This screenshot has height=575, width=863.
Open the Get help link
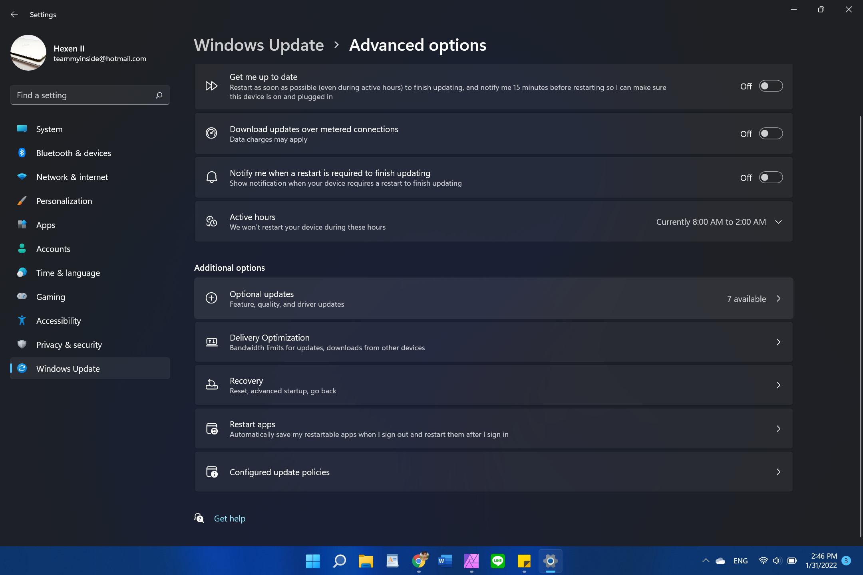point(229,518)
